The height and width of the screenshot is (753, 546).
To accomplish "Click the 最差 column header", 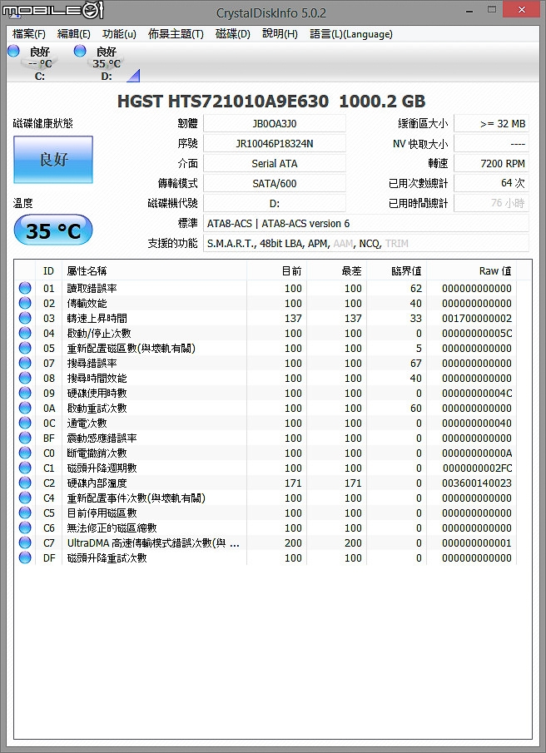I will (336, 271).
